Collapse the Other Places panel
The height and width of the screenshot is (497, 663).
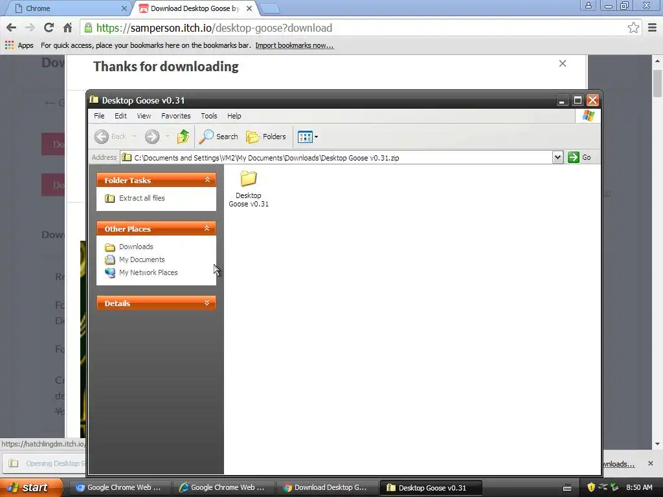click(x=207, y=228)
